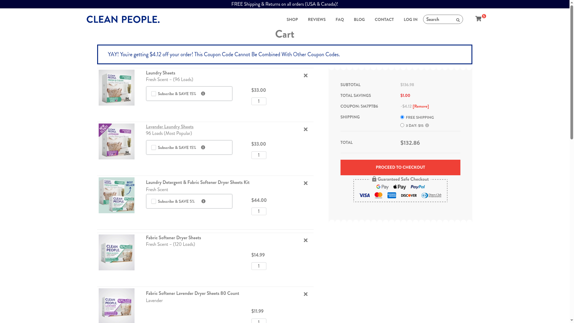Open Fabric Softener Dryer Sheets product title
The image size is (574, 323).
(x=173, y=238)
